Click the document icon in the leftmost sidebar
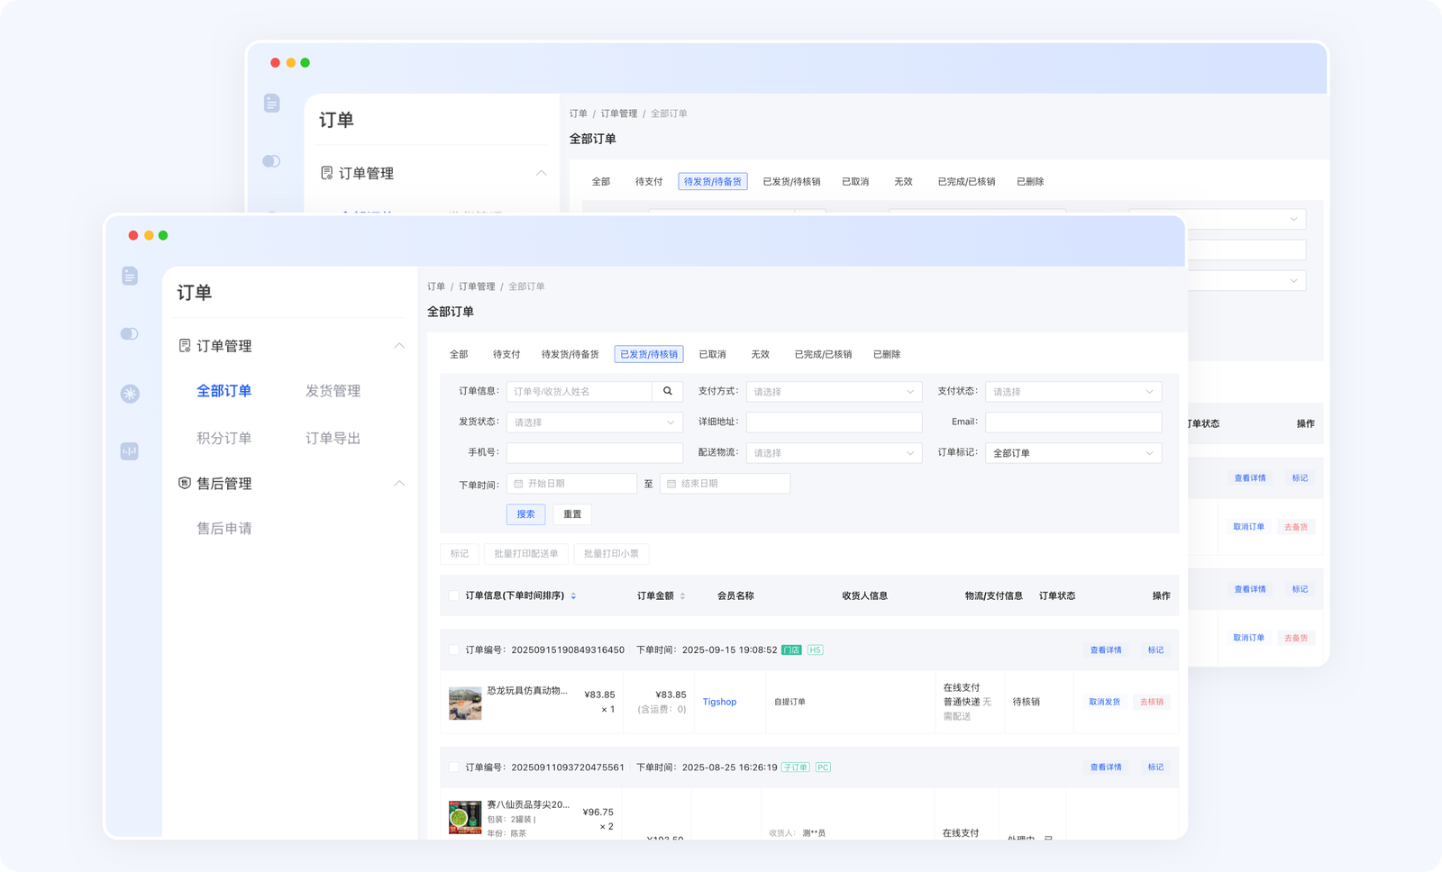1442x872 pixels. 130,277
